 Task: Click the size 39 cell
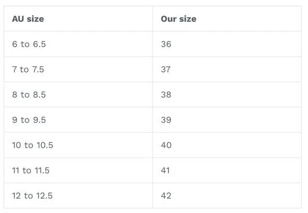click(227, 120)
